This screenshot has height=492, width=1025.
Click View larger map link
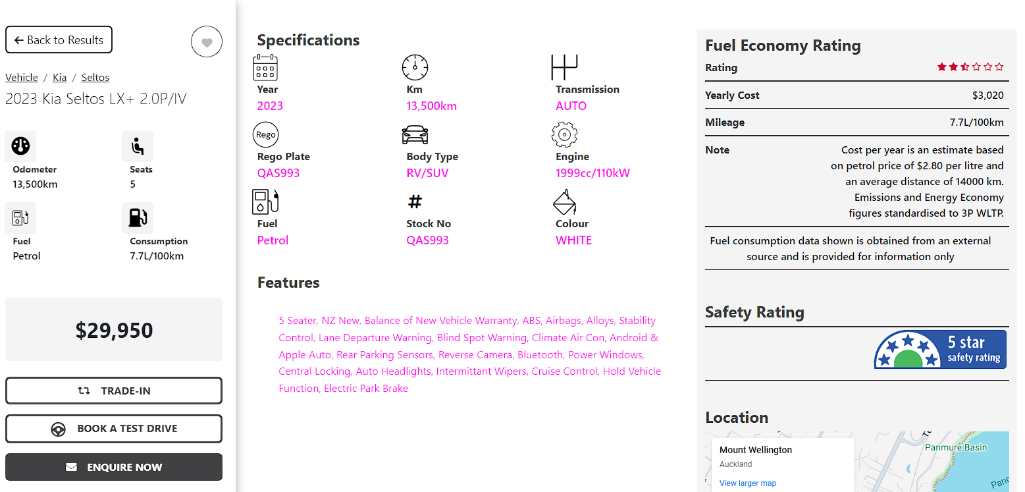[x=748, y=483]
